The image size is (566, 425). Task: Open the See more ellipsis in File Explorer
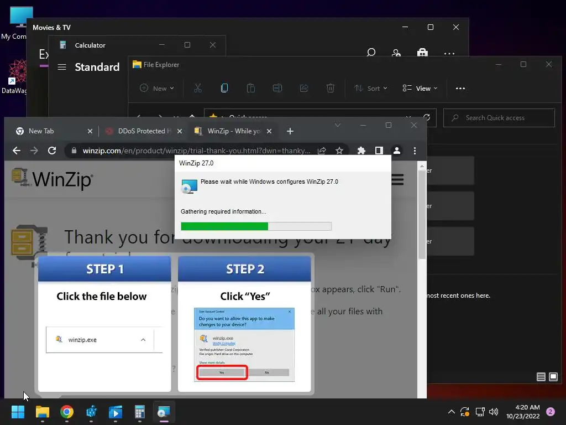point(460,88)
